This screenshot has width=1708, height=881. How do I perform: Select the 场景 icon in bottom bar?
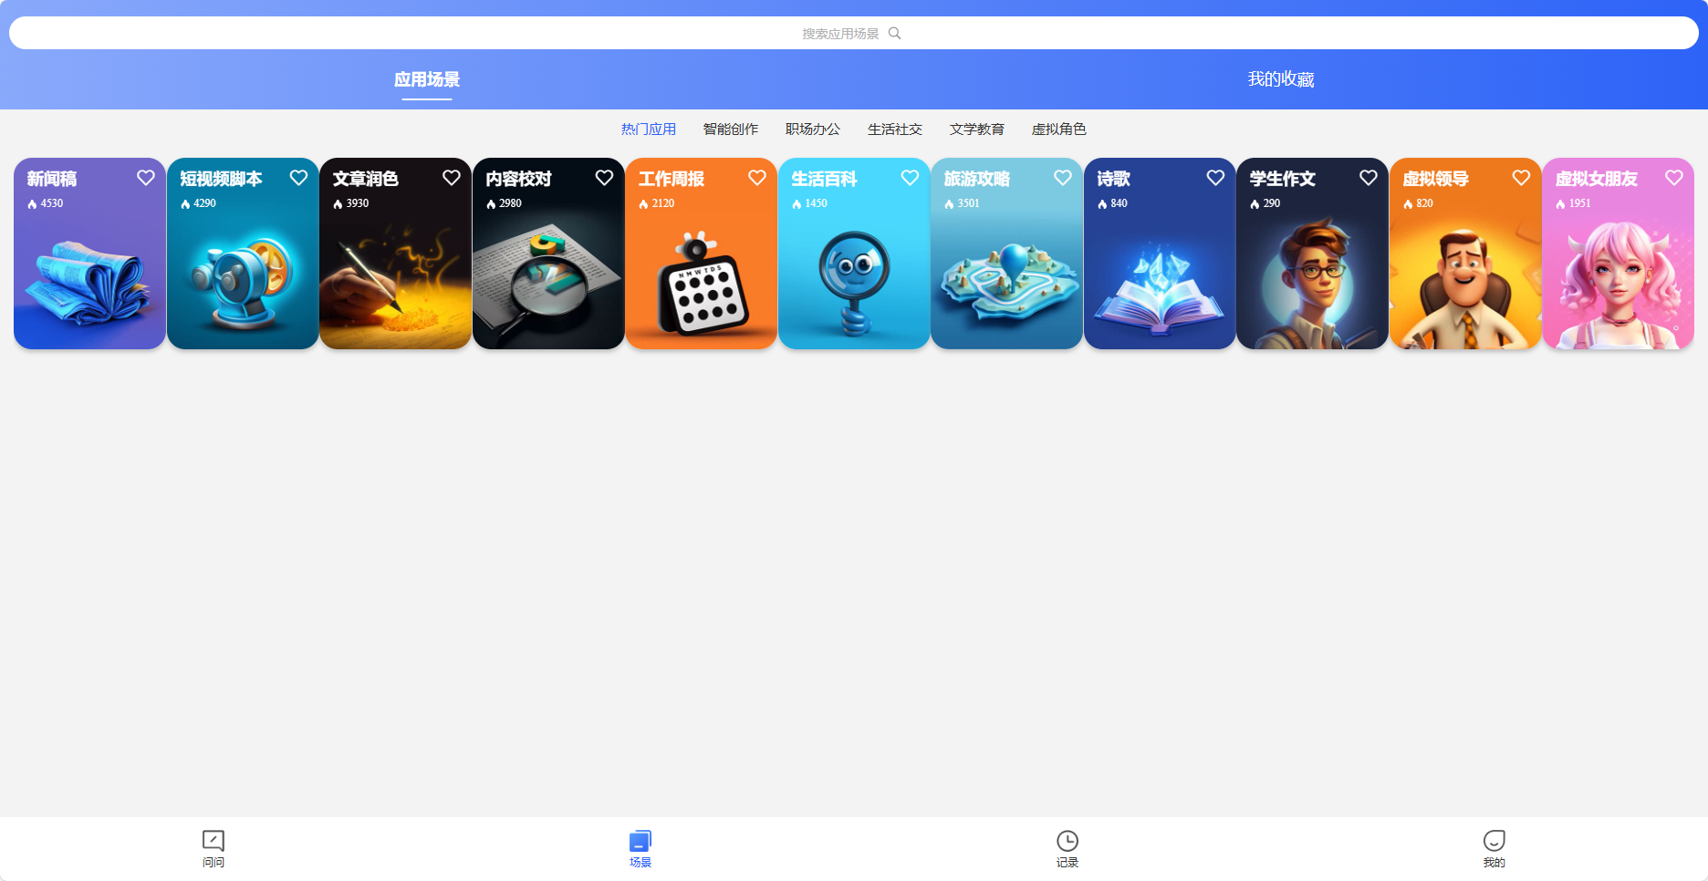click(x=640, y=841)
